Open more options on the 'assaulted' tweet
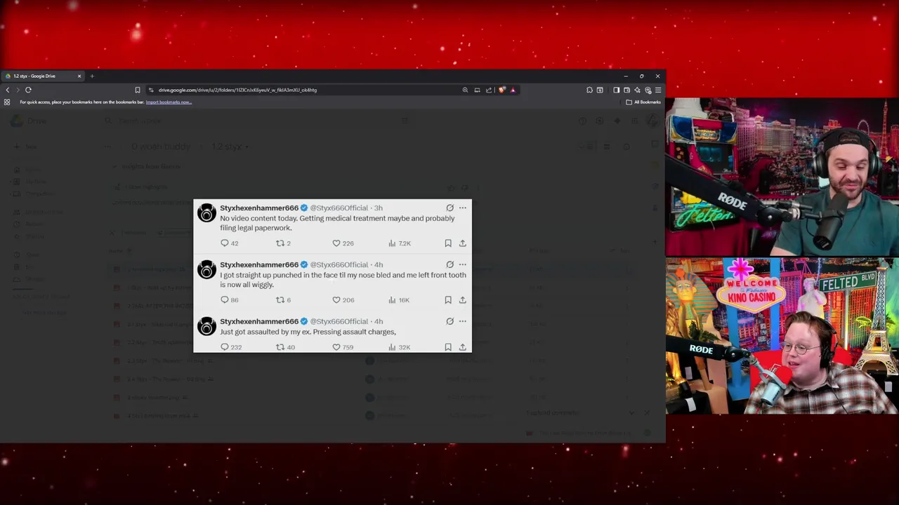 [x=463, y=321]
